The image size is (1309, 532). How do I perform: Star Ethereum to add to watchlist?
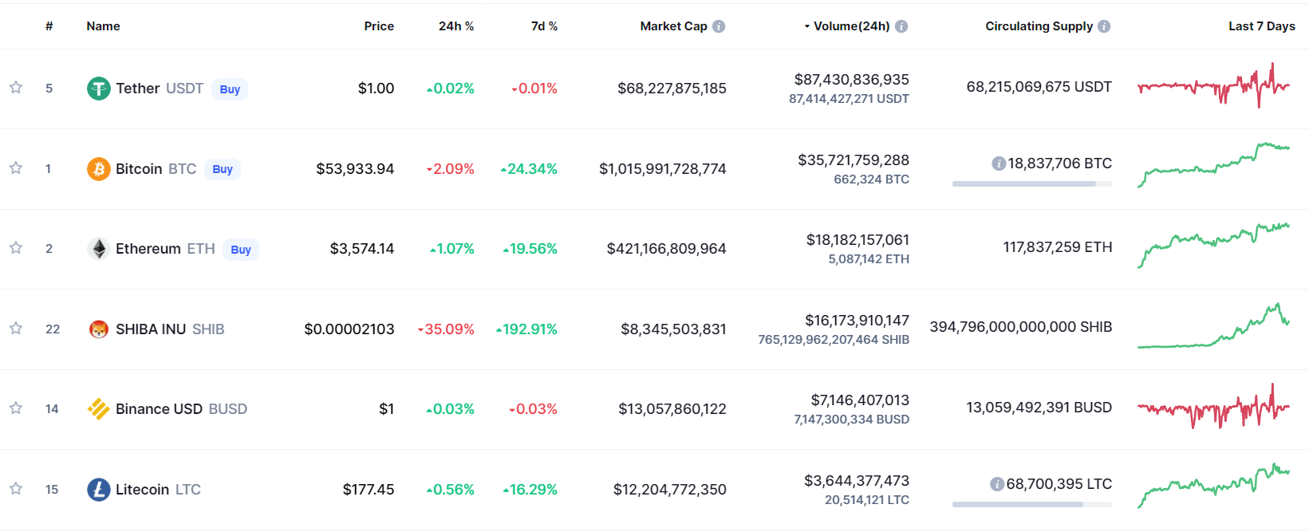(x=16, y=248)
